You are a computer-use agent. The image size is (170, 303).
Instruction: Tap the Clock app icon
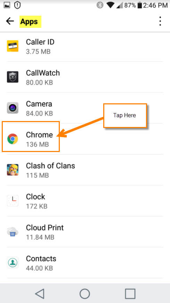(13, 201)
